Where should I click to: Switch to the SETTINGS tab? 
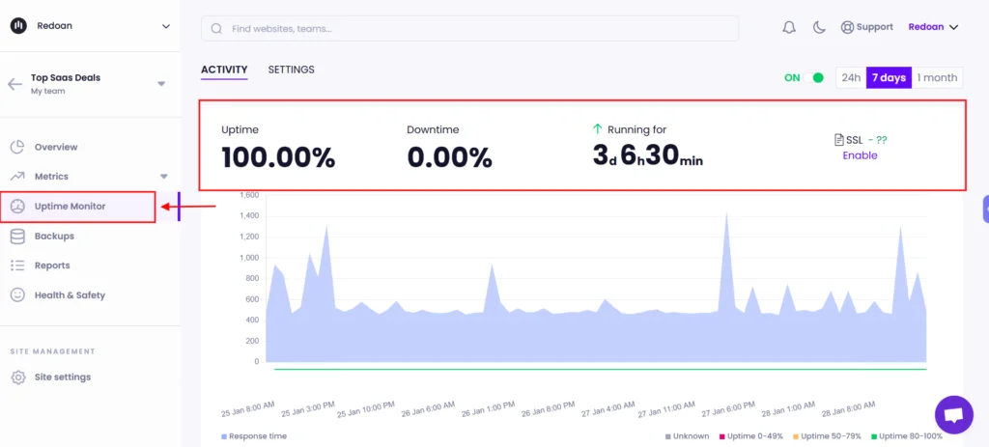coord(291,70)
